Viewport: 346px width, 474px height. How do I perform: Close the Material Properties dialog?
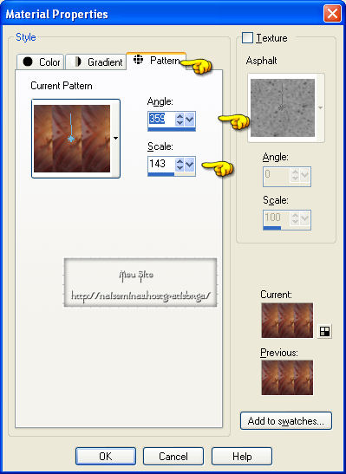pos(332,14)
